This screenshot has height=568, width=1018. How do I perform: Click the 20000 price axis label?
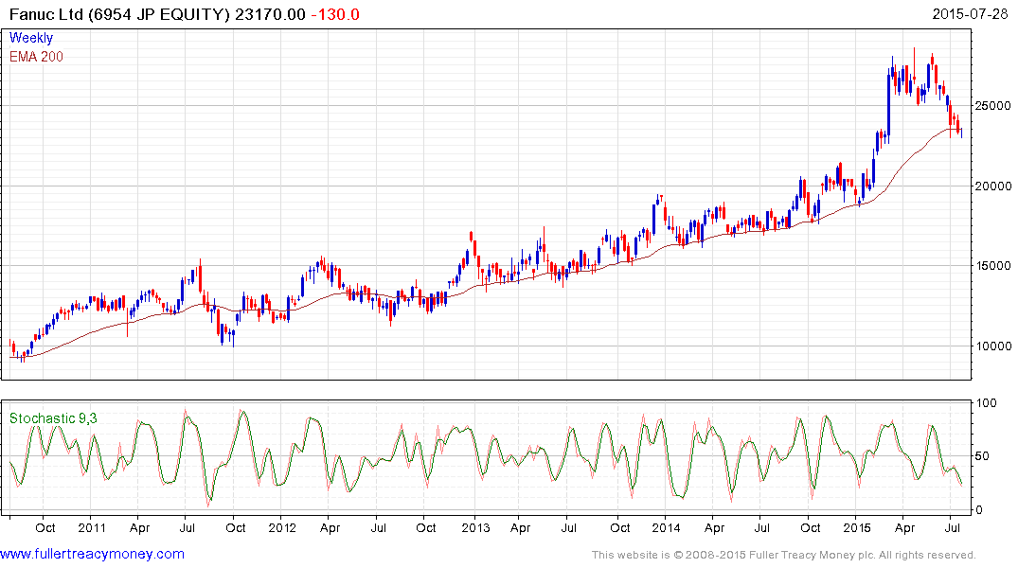(x=992, y=186)
